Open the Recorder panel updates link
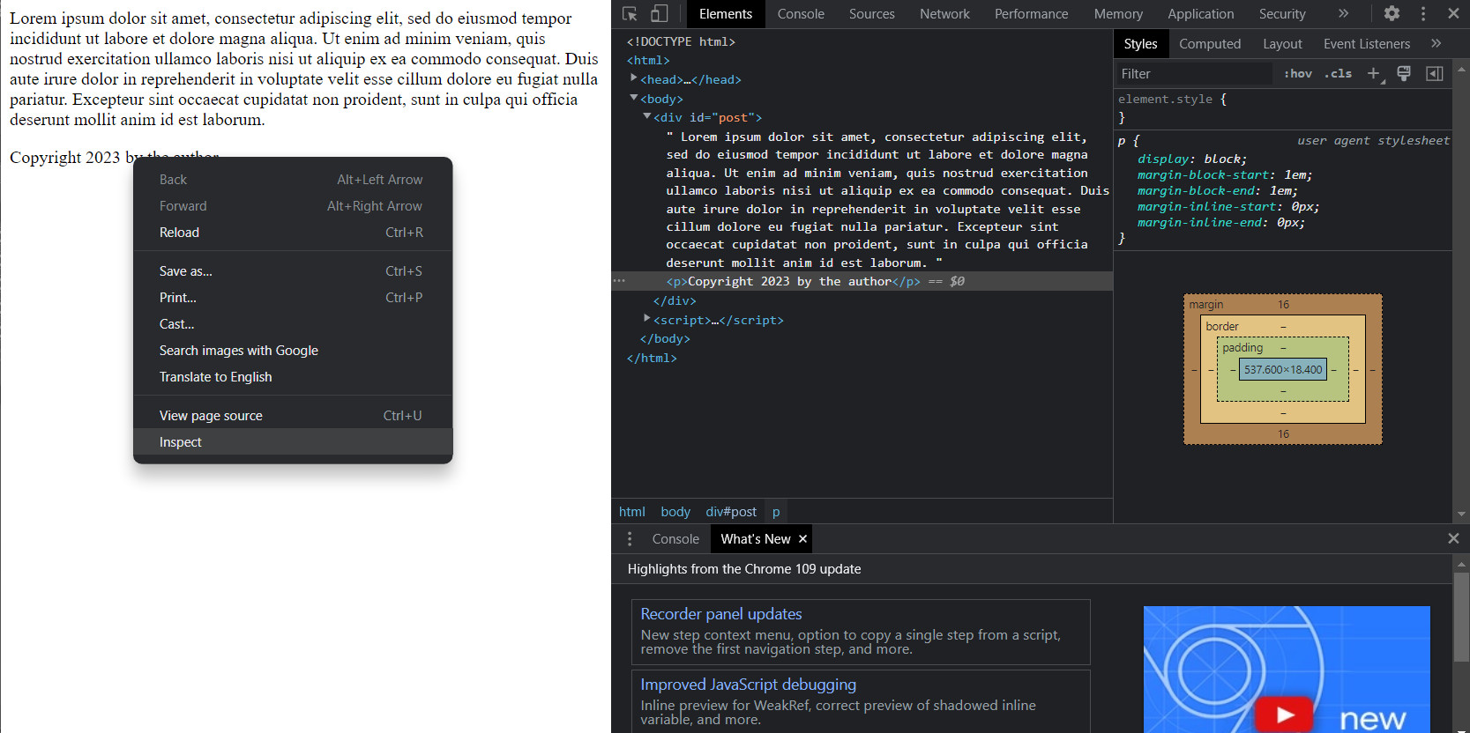Screen dimensions: 1470x733 pyautogui.click(x=721, y=614)
